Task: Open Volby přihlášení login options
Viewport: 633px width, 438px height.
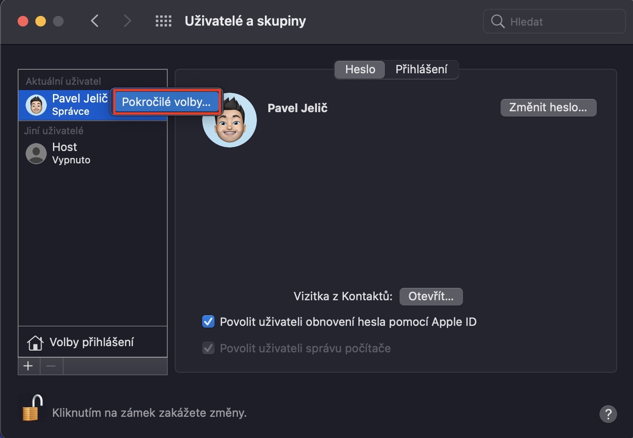Action: (x=91, y=342)
